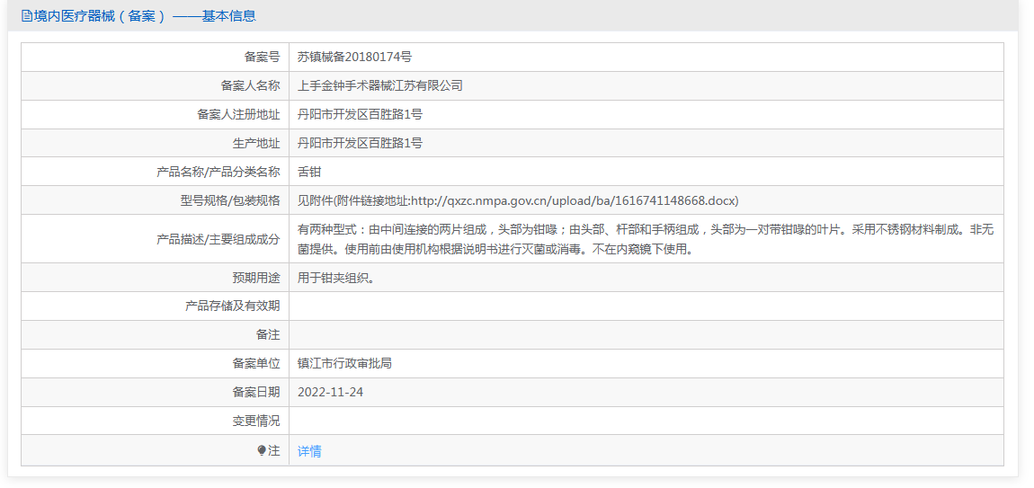
Task: Click the 变更情况 label
Action: point(256,421)
